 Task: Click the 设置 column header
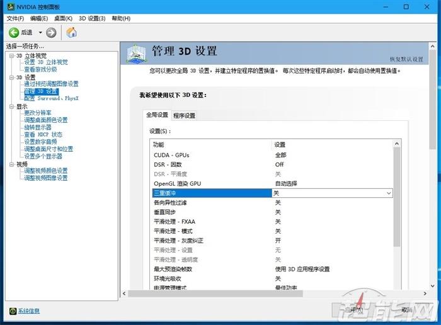click(332, 144)
